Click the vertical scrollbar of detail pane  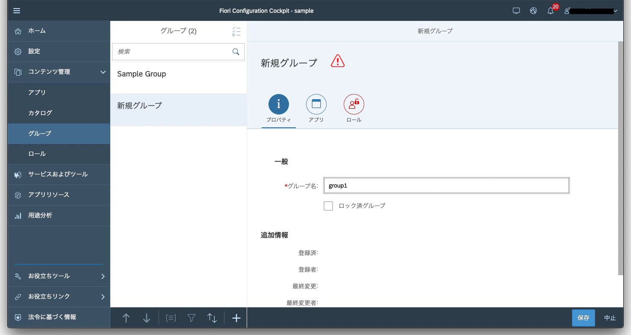(x=621, y=159)
